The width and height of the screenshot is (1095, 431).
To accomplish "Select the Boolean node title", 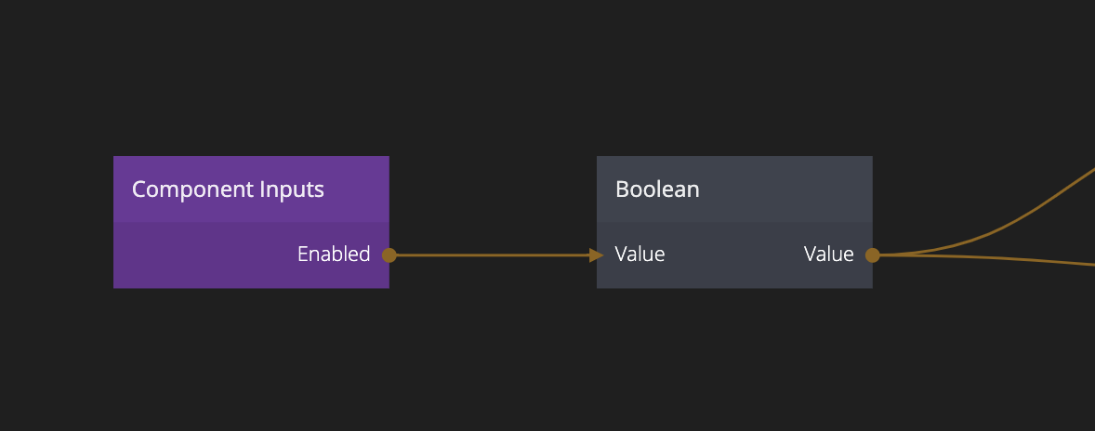I will [657, 189].
